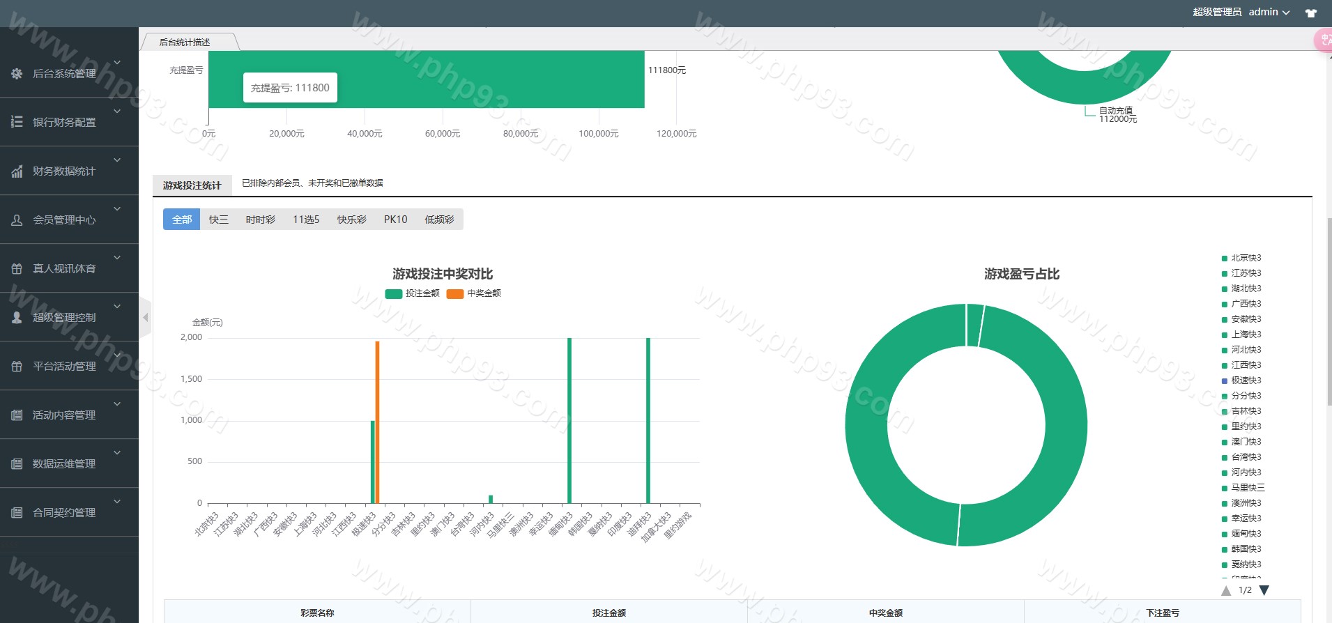The width and height of the screenshot is (1332, 623).
Task: Expand the 平台活动管理 menu chevron
Action: 117,355
